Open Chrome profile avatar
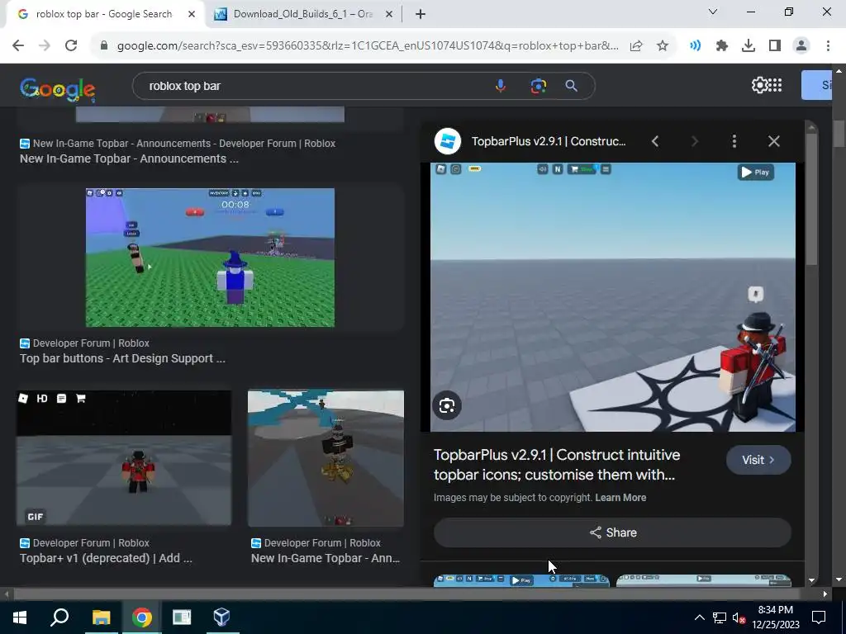Image resolution: width=846 pixels, height=634 pixels. click(801, 46)
